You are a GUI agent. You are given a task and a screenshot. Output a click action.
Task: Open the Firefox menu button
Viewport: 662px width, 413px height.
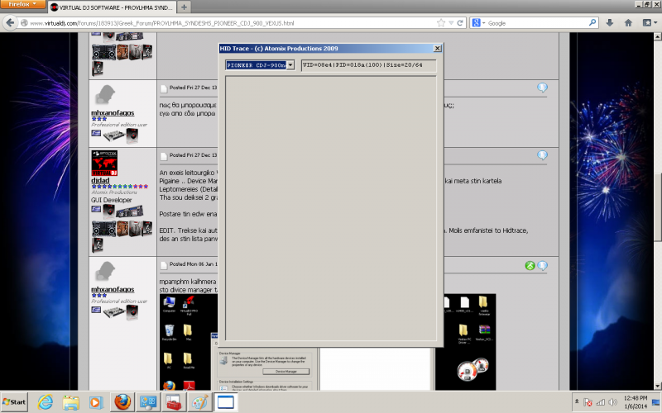coord(23,4)
